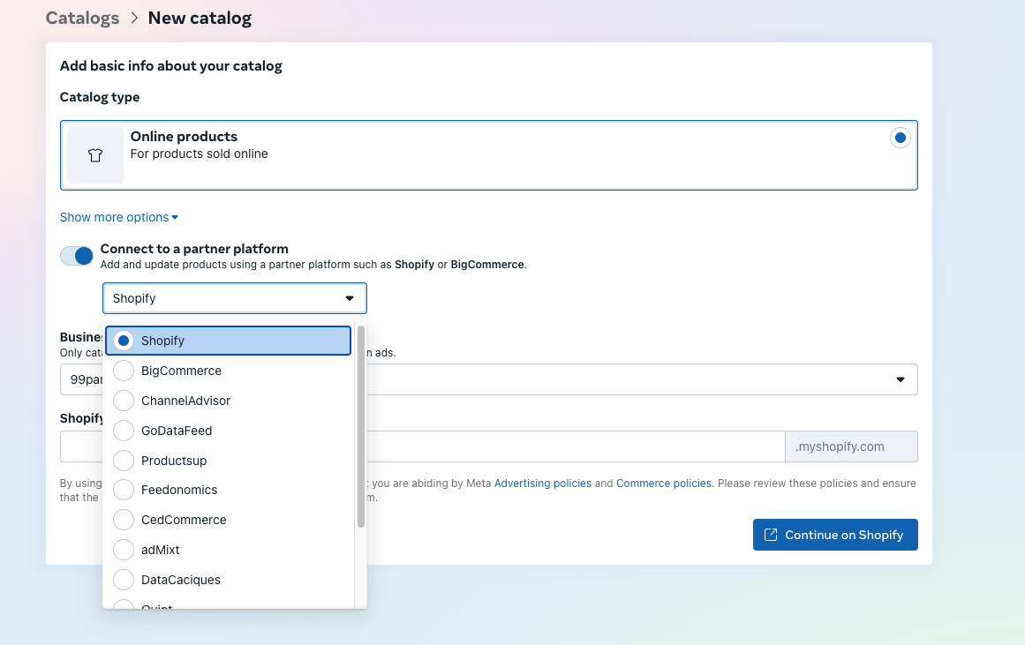This screenshot has height=645, width=1025.
Task: Click Continue on Shopify button
Action: click(x=835, y=535)
